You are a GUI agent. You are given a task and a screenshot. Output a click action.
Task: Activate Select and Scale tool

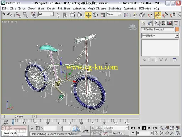(103, 15)
